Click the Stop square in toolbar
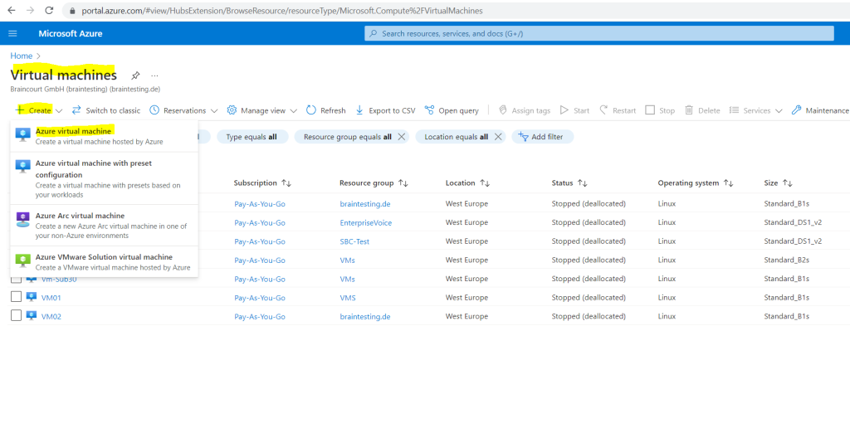This screenshot has height=438, width=850. (650, 110)
